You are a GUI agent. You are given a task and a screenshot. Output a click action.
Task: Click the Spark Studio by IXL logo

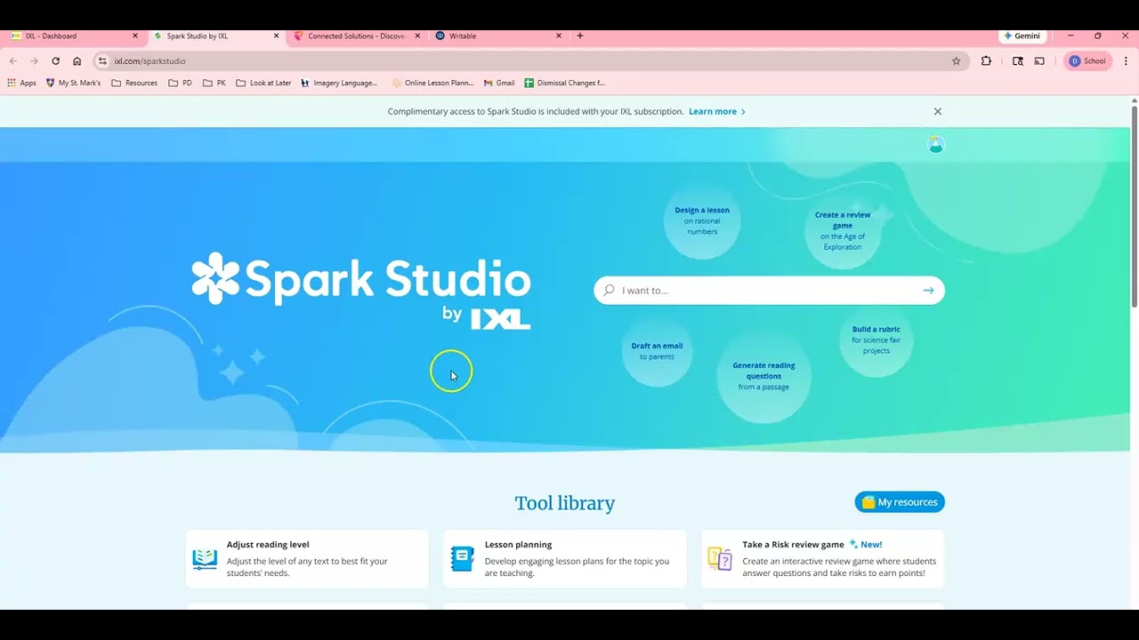coord(360,290)
